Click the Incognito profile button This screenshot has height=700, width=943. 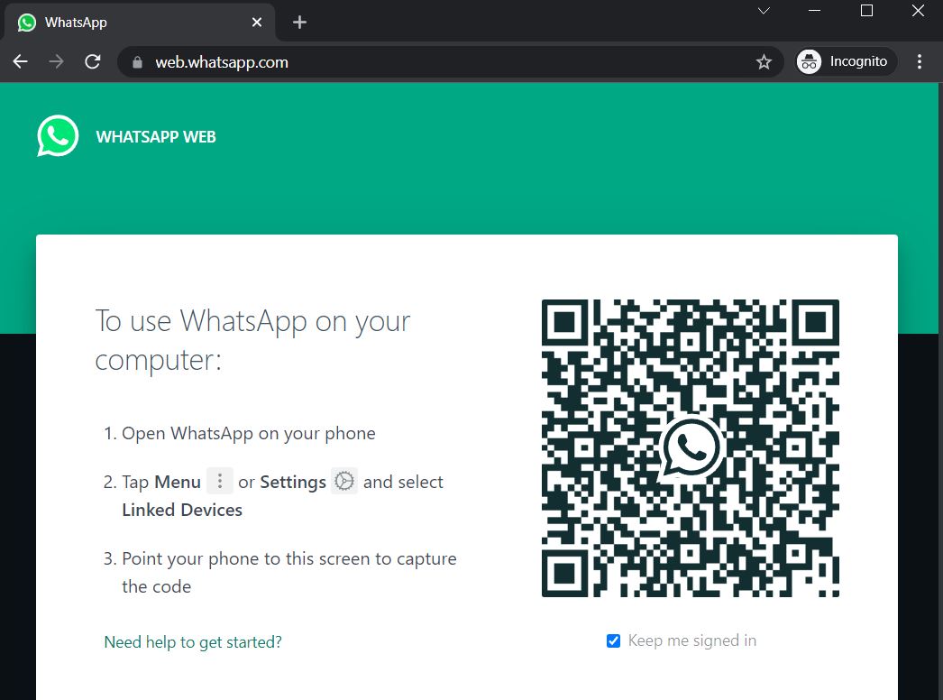(846, 61)
